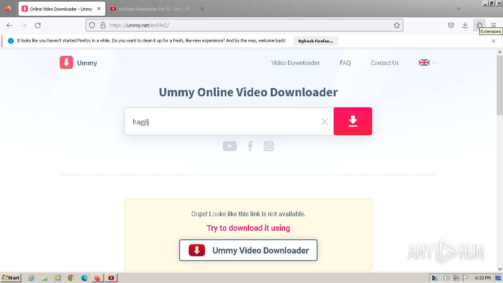This screenshot has height=283, width=503.
Task: Switch to the YouTube Downloader for PC tab
Action: click(x=150, y=9)
